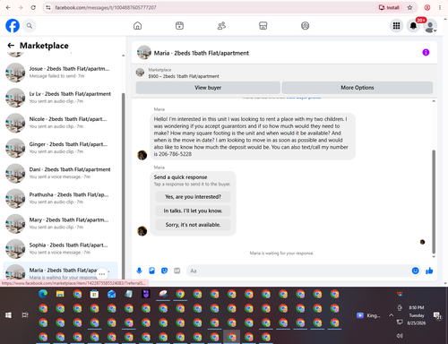Open the Groups tab icon
The image size is (448, 344).
click(x=305, y=26)
